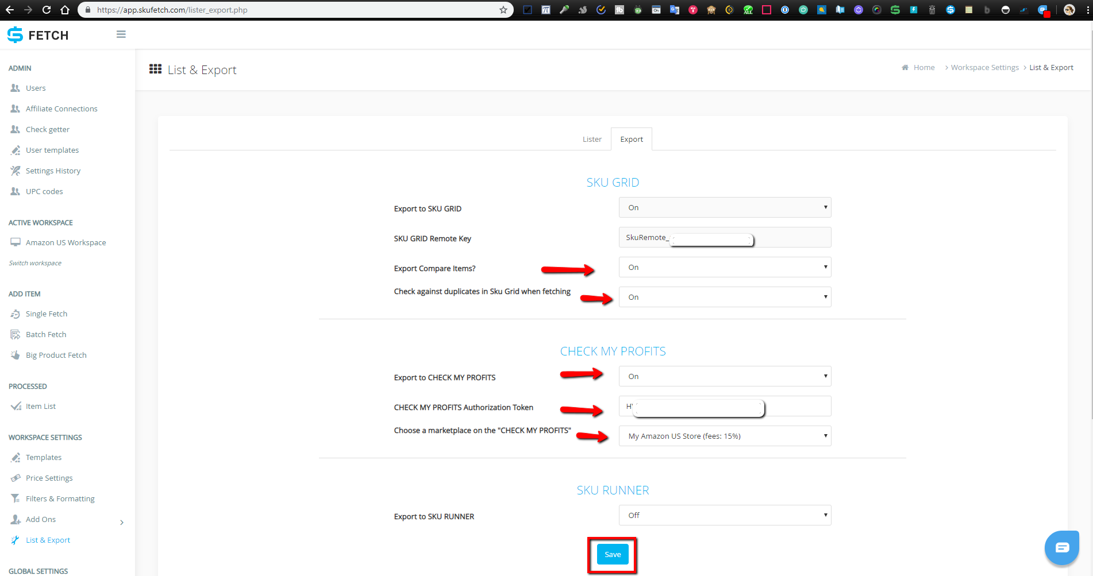Click the SKU RUNNER section heading

[613, 490]
